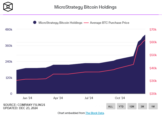Click the Jul '24 axis label

point(89,98)
